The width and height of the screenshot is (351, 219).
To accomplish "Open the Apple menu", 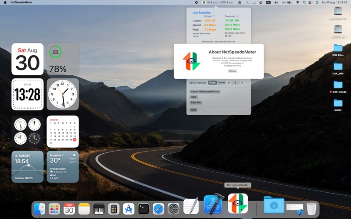I will [x=5, y=2].
